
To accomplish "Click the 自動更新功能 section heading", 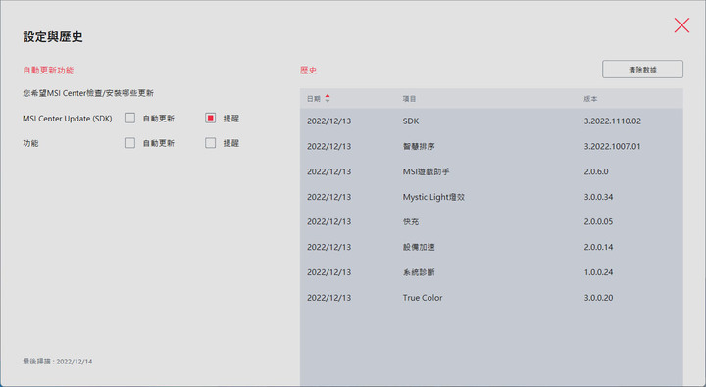I will (x=48, y=71).
